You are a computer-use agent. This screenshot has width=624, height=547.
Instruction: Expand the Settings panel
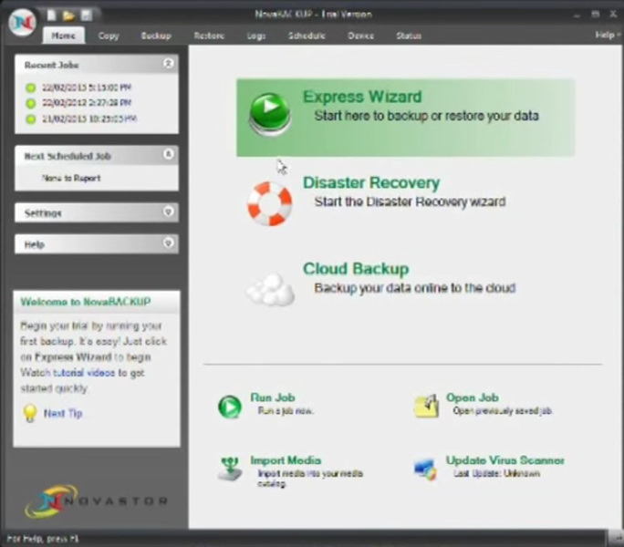coord(169,212)
